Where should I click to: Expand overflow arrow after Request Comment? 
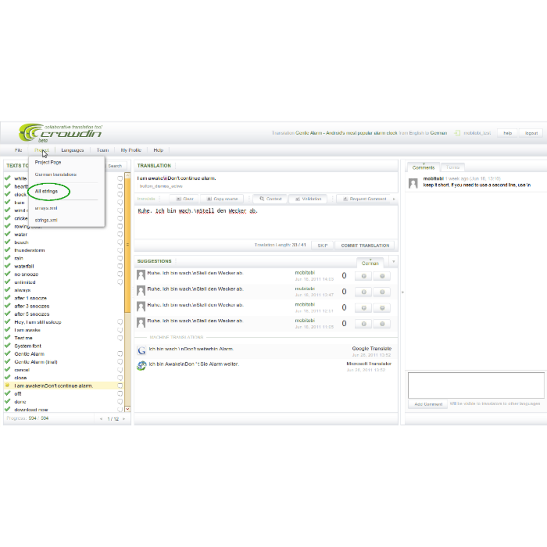coord(394,199)
